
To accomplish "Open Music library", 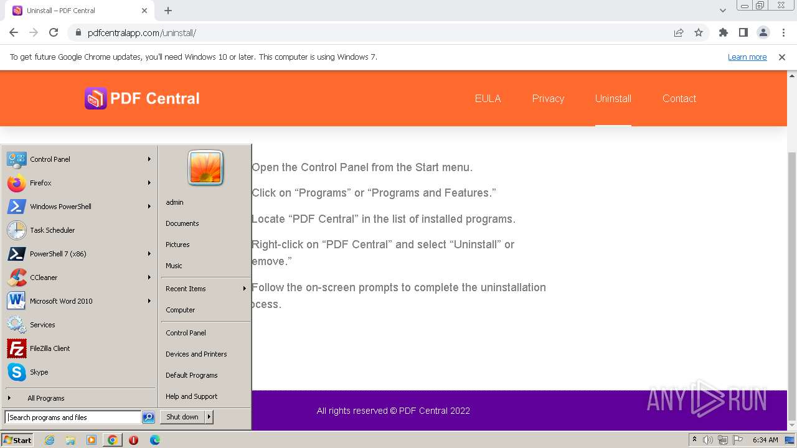I will (x=205, y=266).
